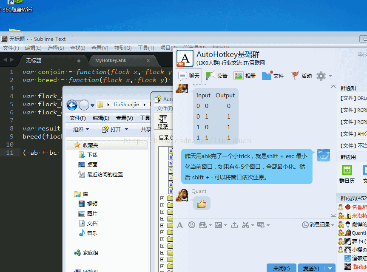
Task: Expand the first plus node in help tree
Action: pyautogui.click(x=162, y=198)
